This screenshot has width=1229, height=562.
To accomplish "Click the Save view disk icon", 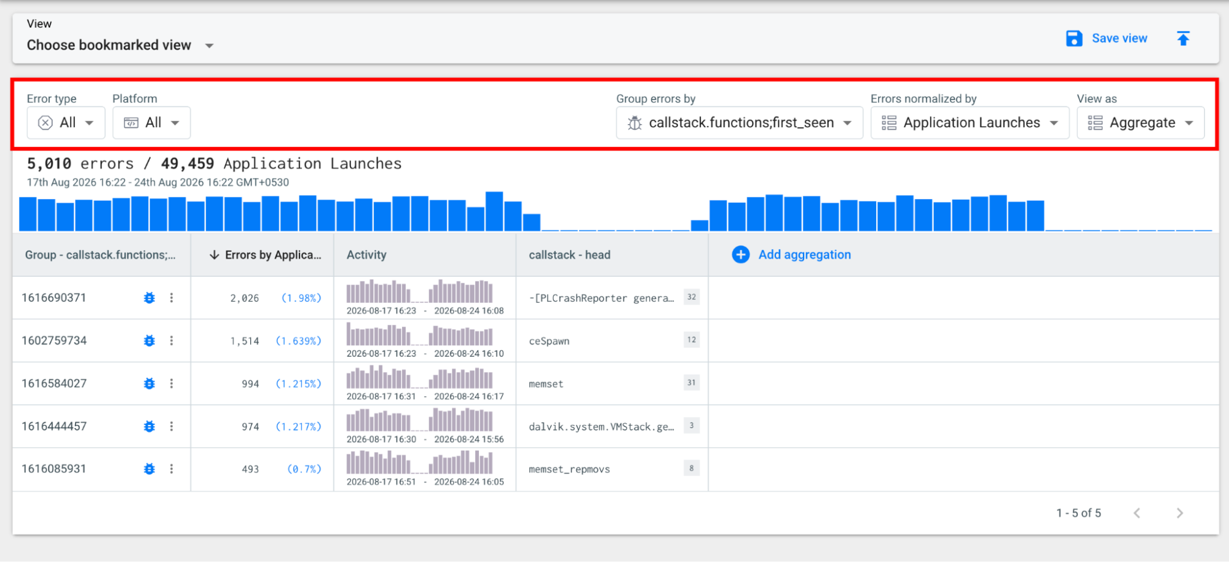I will click(x=1074, y=39).
